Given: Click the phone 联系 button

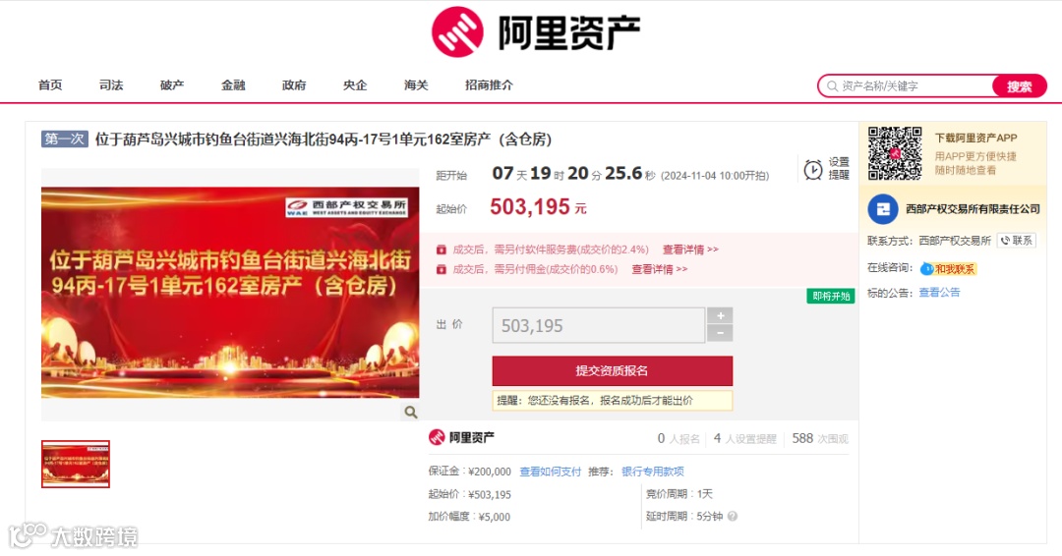Looking at the screenshot, I should 1016,240.
